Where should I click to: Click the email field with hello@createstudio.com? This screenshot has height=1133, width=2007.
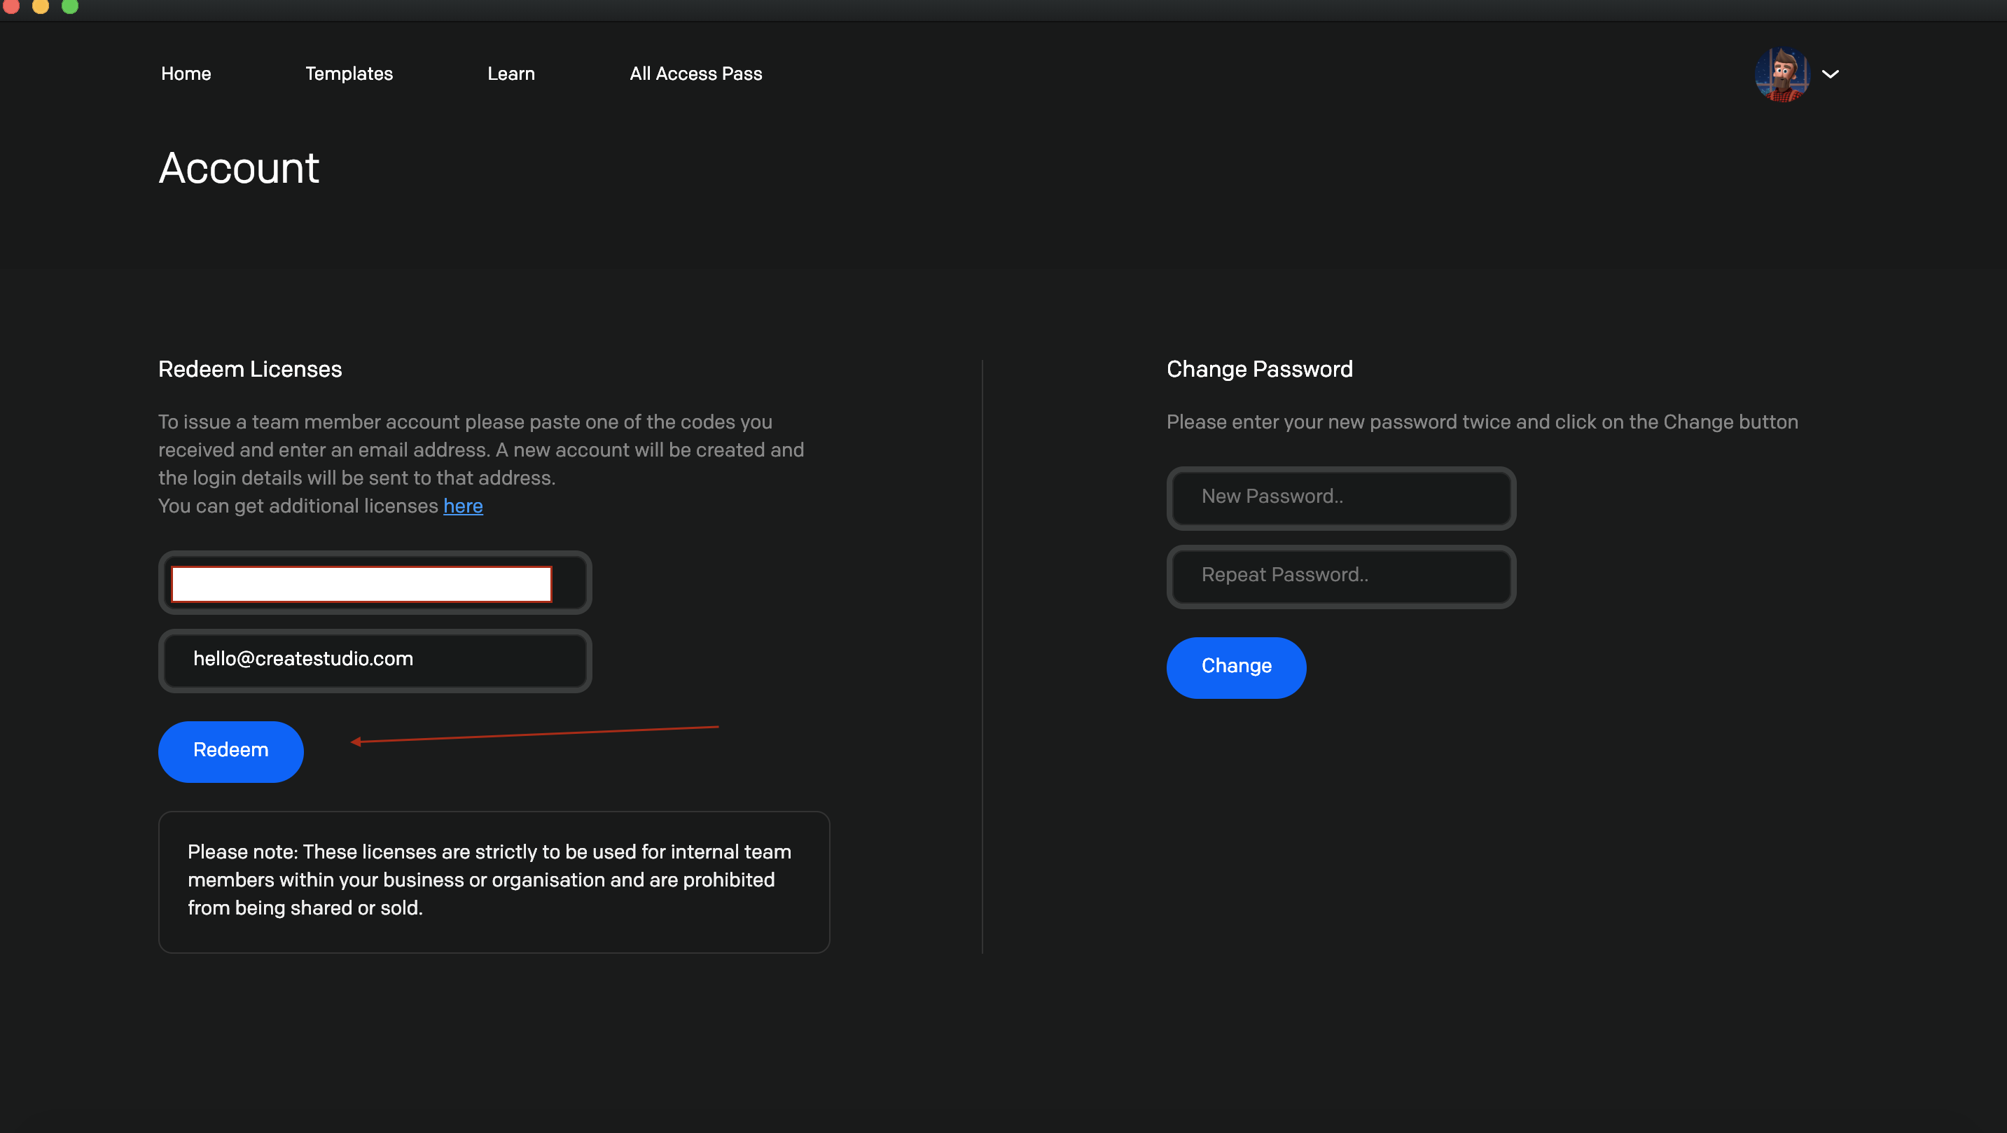pos(375,661)
